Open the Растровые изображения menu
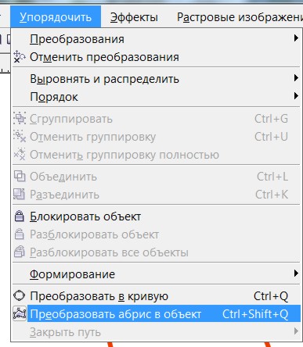Screen dimensions: 303x347 coord(240,17)
